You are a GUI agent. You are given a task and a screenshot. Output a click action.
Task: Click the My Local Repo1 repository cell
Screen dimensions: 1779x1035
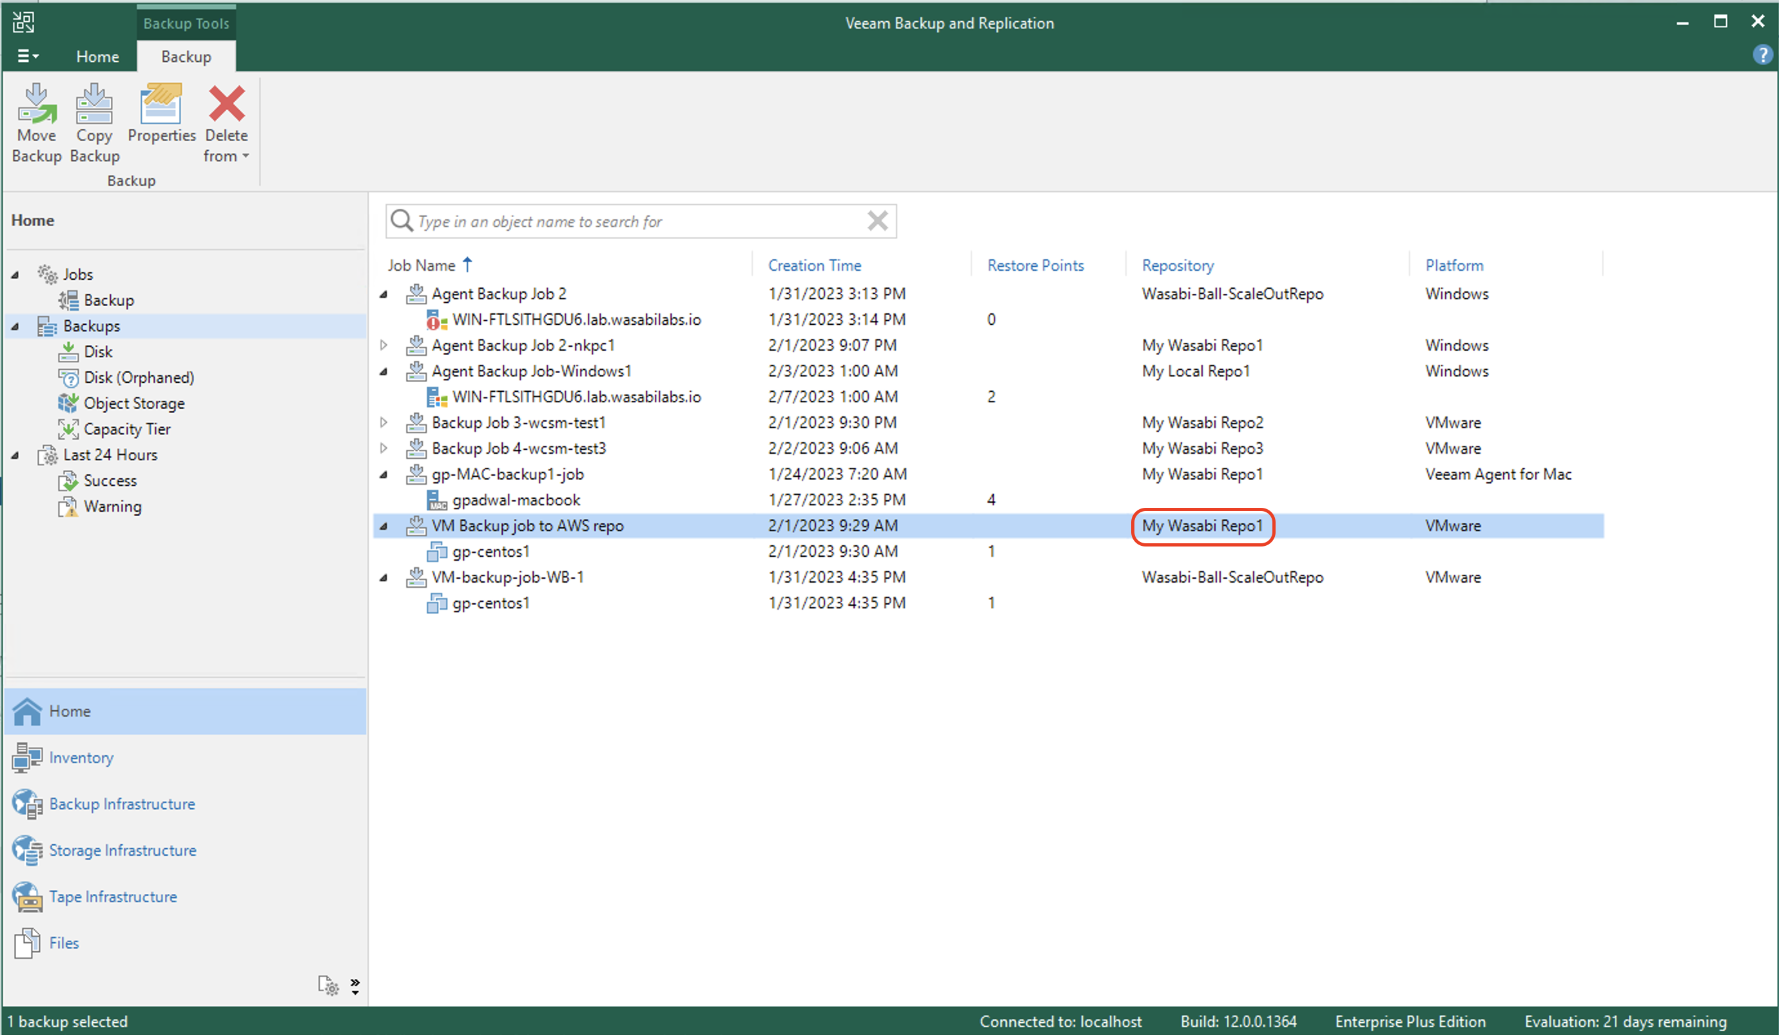tap(1196, 371)
